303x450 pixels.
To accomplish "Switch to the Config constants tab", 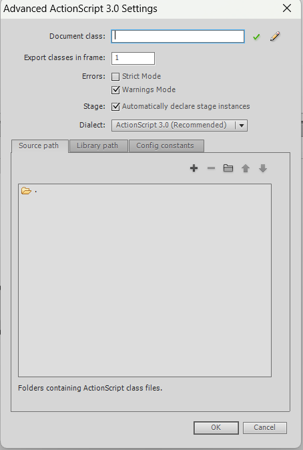I will pyautogui.click(x=166, y=146).
